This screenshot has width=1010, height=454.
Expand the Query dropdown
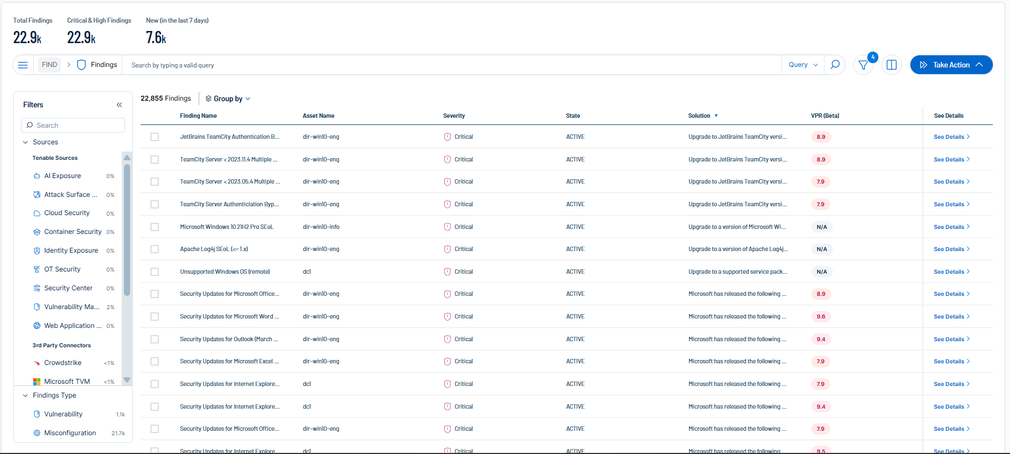[x=803, y=65]
